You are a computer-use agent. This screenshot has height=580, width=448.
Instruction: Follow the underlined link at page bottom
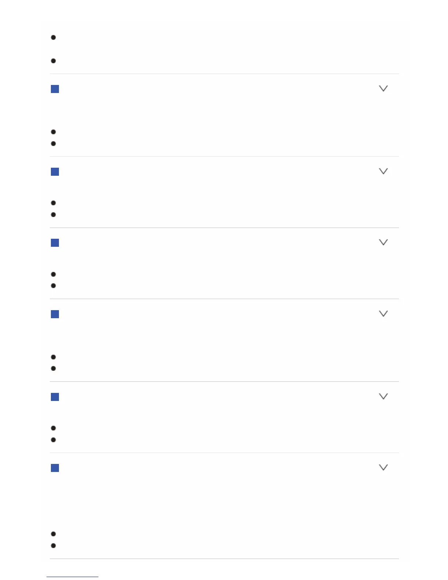point(72,576)
